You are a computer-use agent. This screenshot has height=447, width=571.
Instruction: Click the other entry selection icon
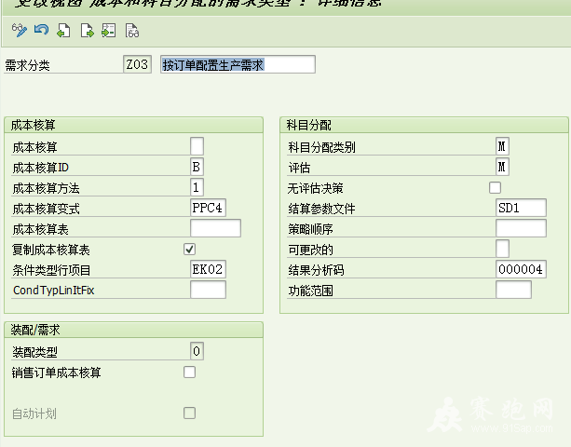click(x=109, y=31)
